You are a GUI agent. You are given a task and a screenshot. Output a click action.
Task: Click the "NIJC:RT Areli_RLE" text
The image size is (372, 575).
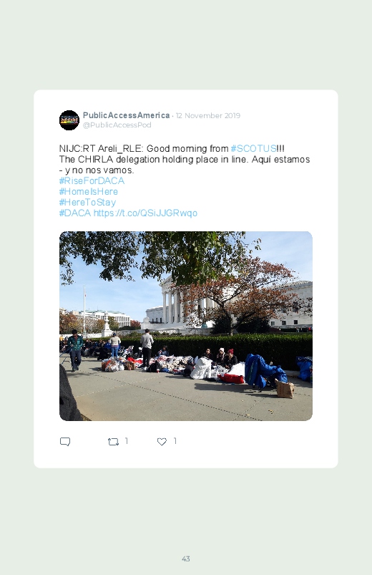click(x=101, y=148)
